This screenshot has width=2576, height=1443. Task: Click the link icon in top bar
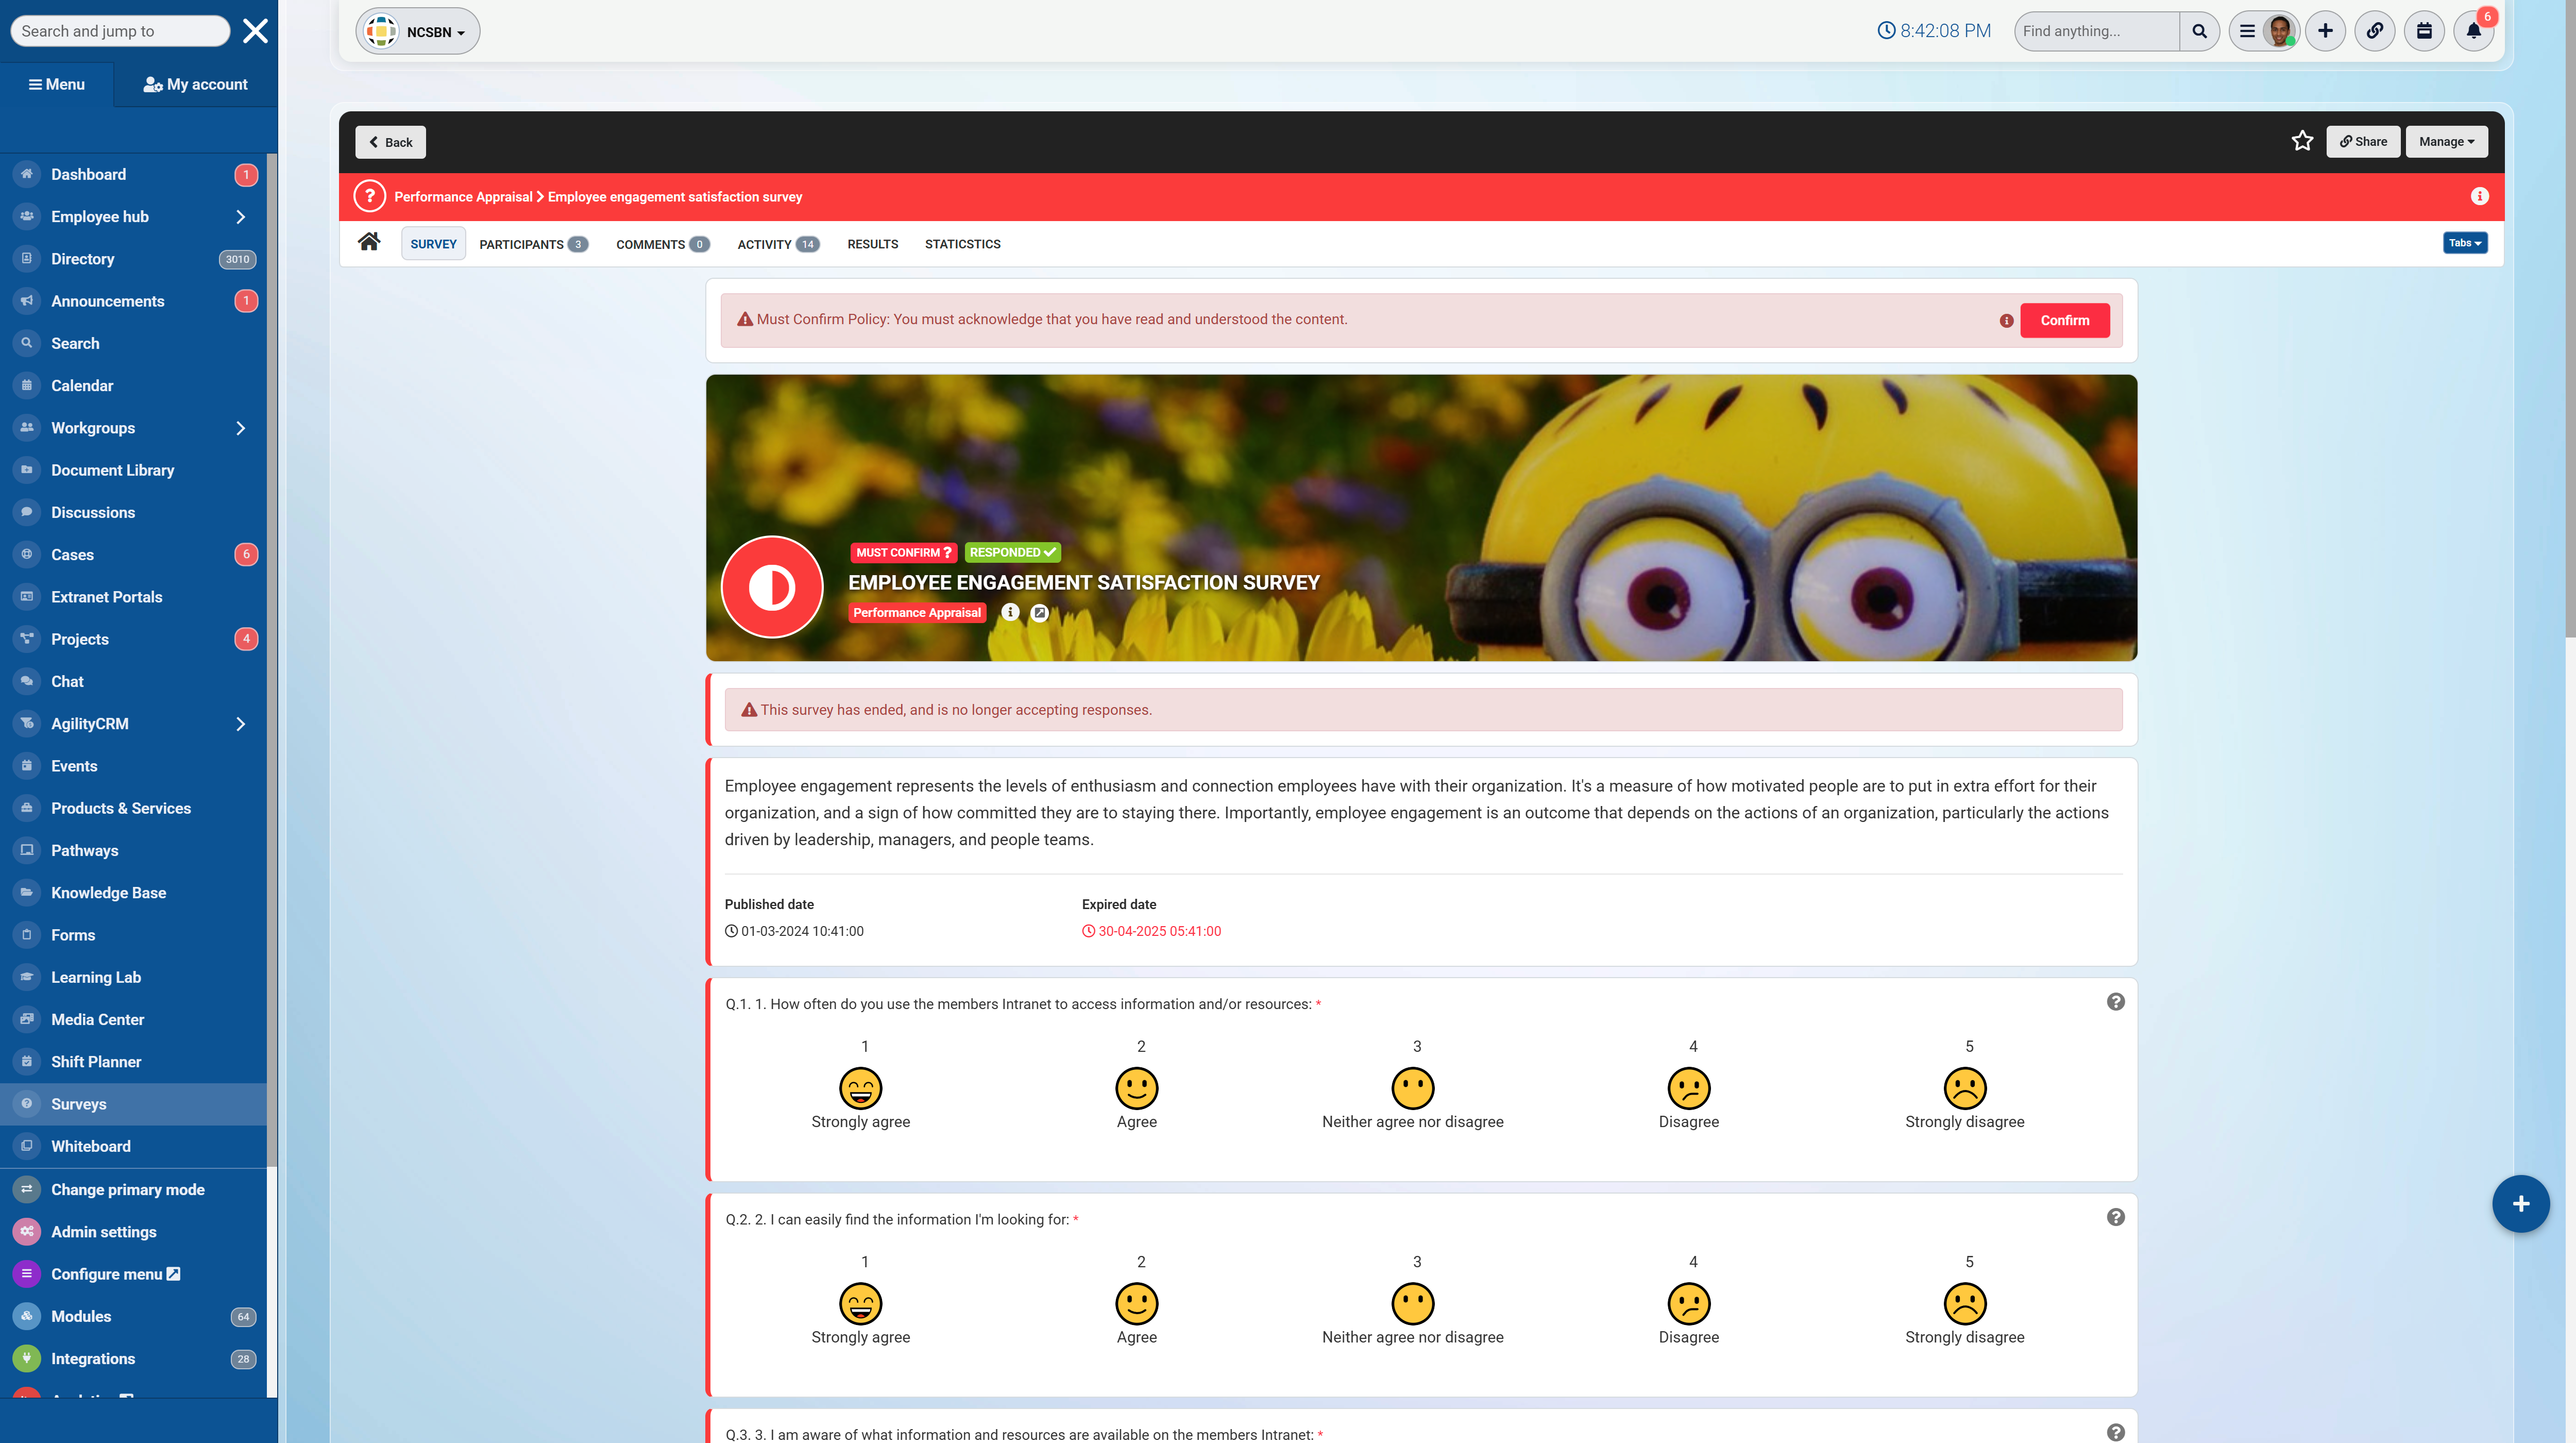pyautogui.click(x=2374, y=31)
